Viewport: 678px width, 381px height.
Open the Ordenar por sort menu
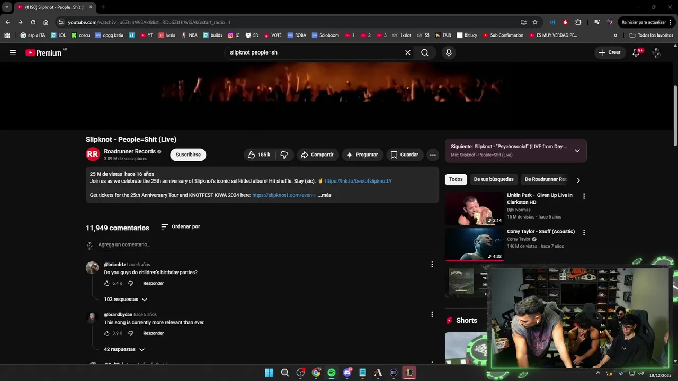[x=181, y=226]
